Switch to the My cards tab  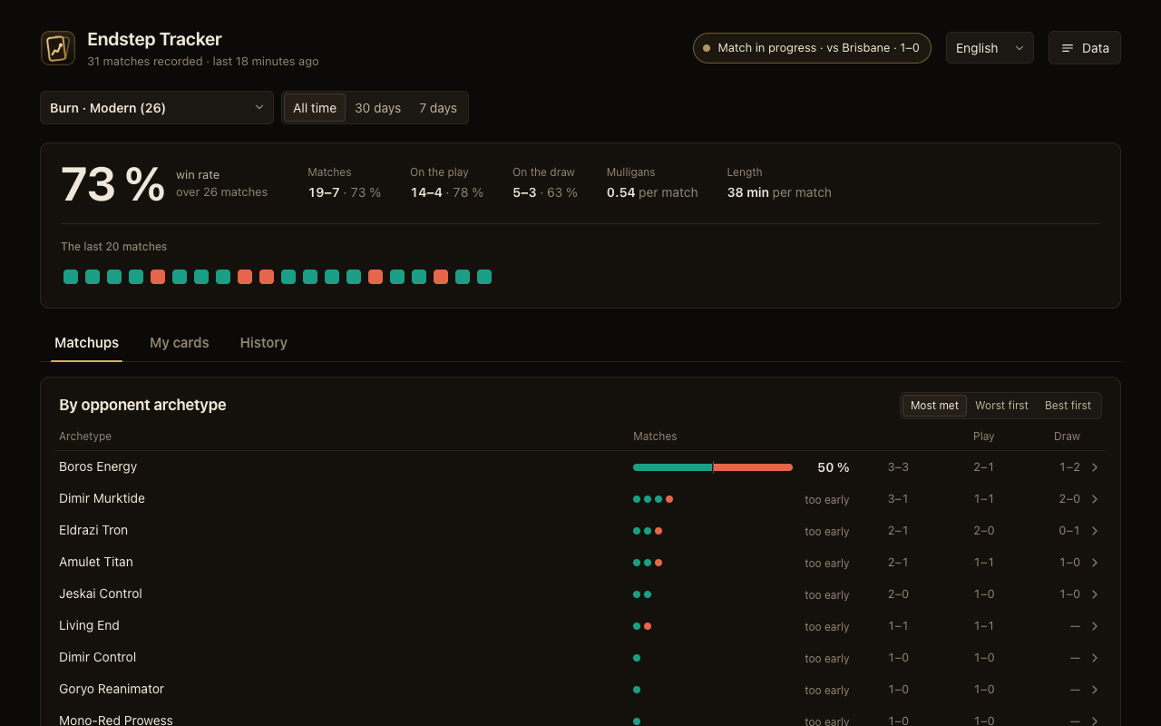[180, 343]
